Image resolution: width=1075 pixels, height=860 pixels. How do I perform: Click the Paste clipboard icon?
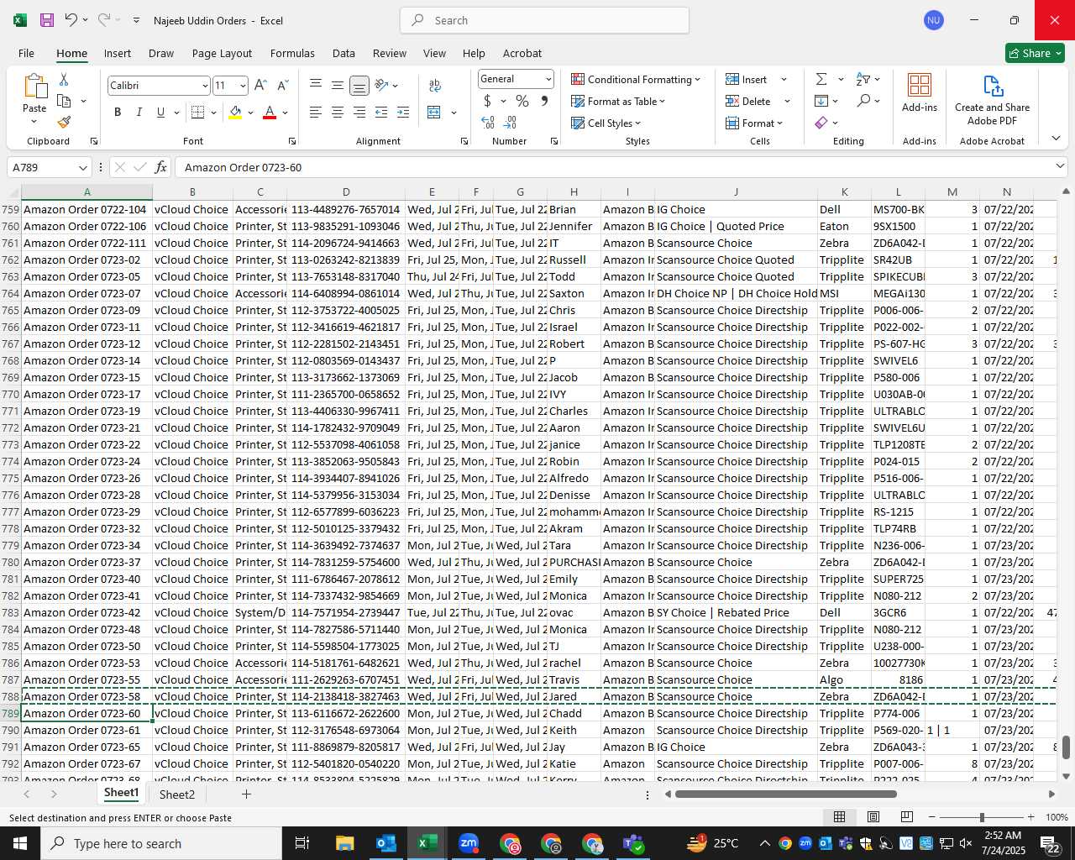coord(34,87)
